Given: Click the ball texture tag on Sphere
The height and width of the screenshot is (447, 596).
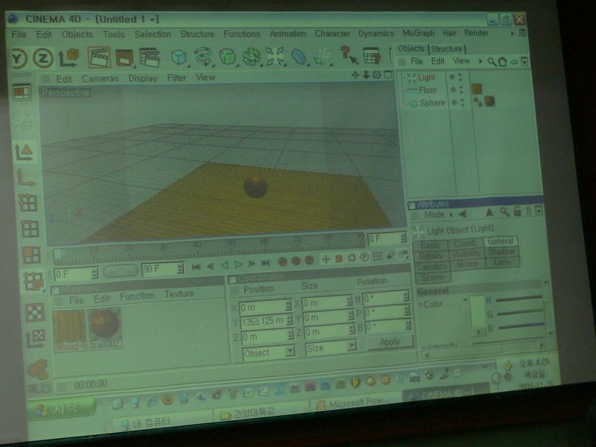Looking at the screenshot, I should point(490,101).
